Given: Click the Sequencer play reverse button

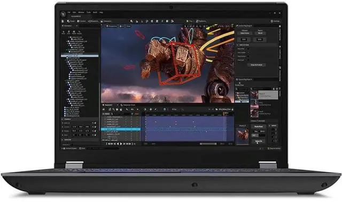Looking at the screenshot, I should (118, 144).
